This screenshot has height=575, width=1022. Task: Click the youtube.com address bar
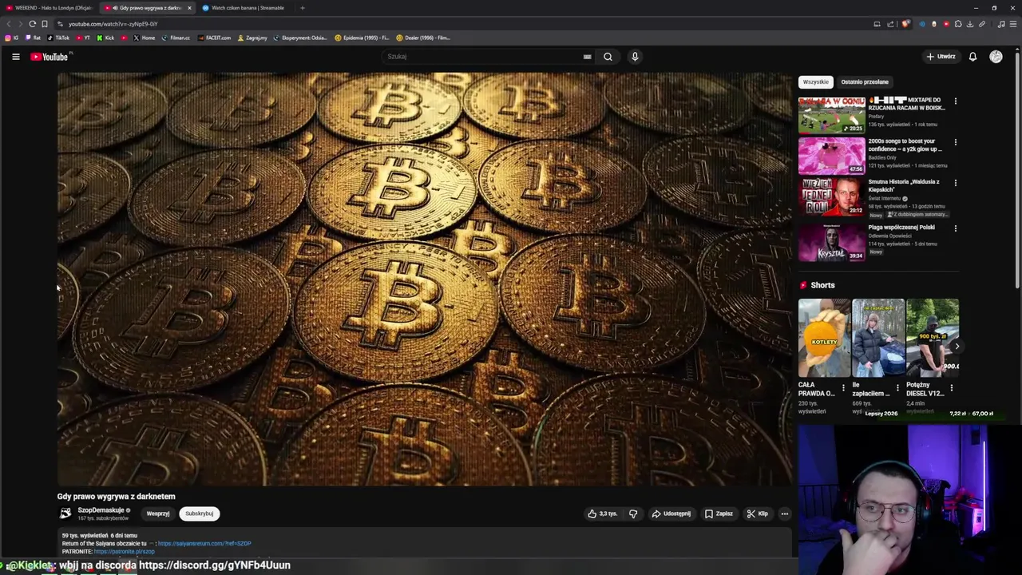[x=463, y=24]
